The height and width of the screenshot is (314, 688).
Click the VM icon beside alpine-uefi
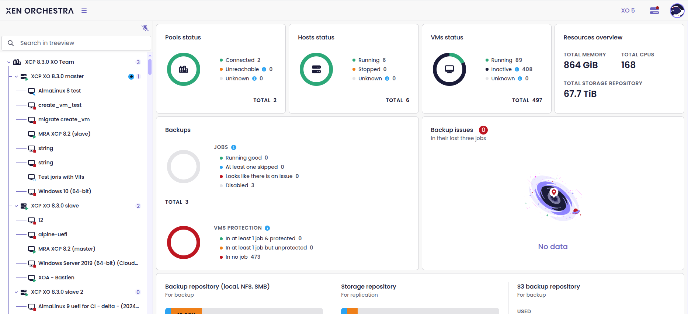pos(32,235)
